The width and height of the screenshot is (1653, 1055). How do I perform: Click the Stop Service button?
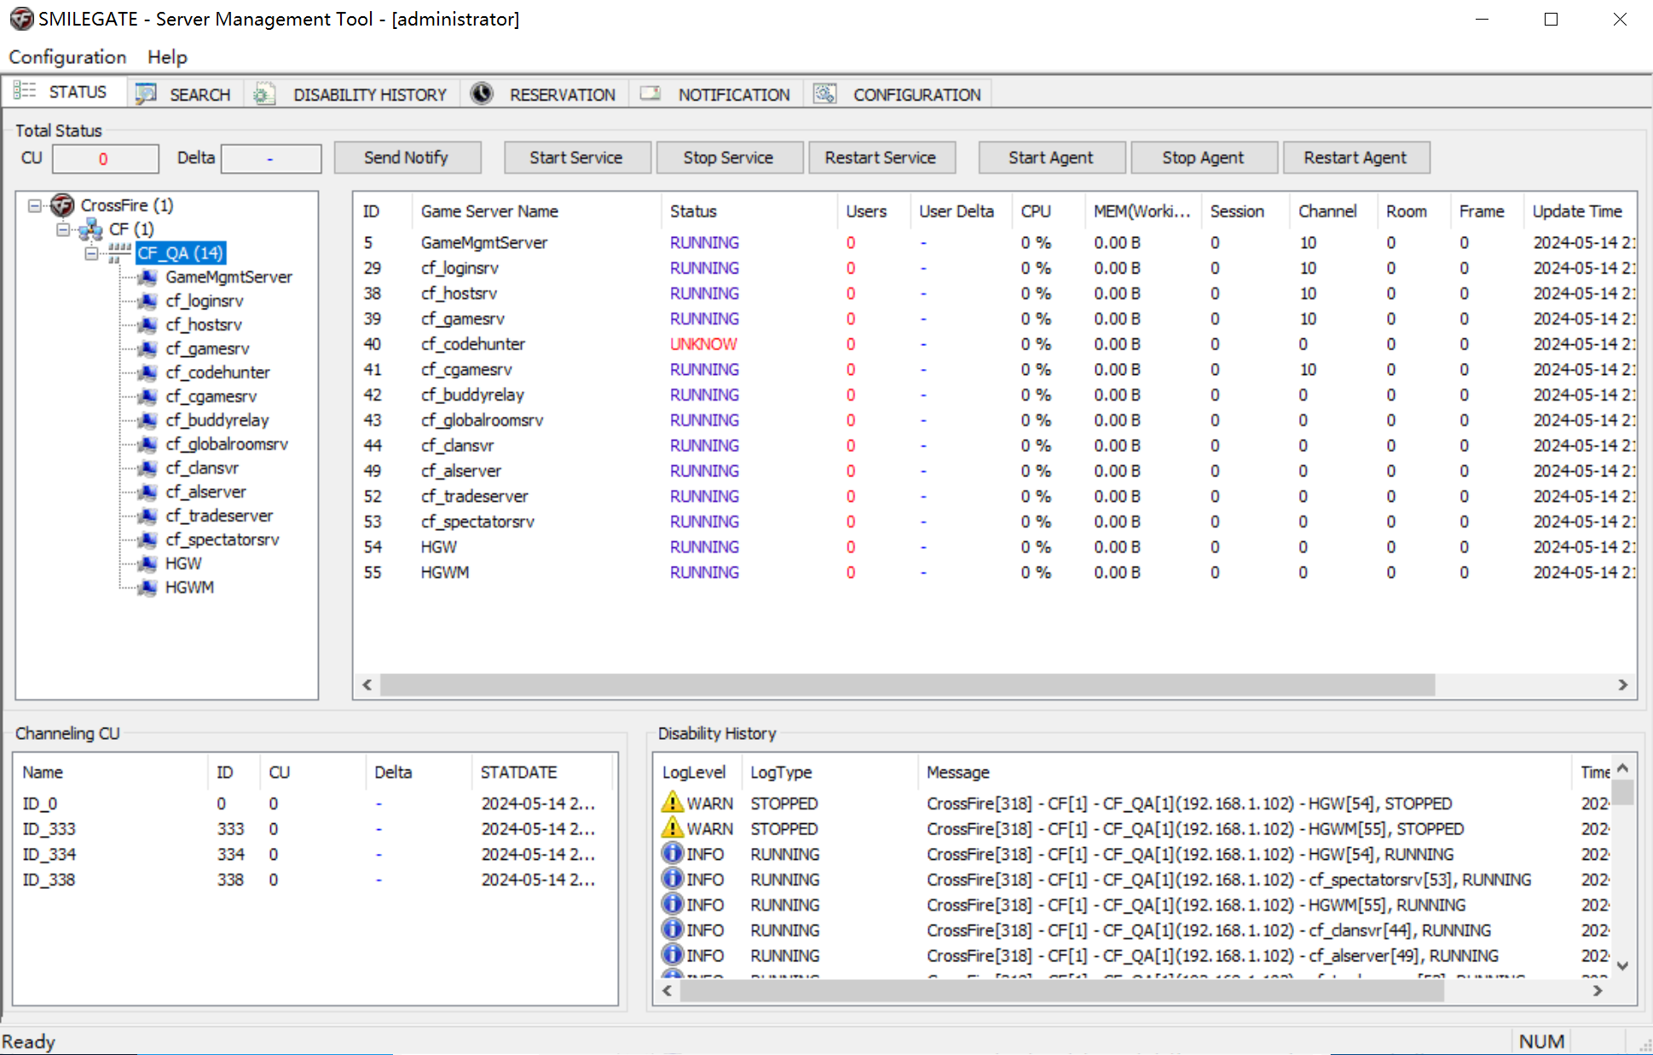coord(729,158)
